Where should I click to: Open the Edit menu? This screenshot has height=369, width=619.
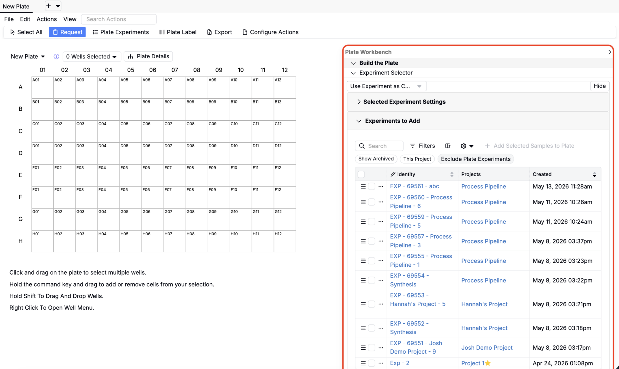[25, 19]
